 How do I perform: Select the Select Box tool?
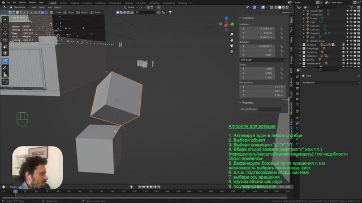[5, 20]
